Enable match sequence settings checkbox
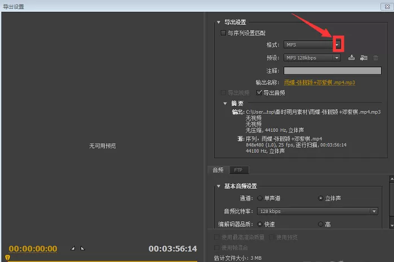This screenshot has height=262, width=394. 223,33
